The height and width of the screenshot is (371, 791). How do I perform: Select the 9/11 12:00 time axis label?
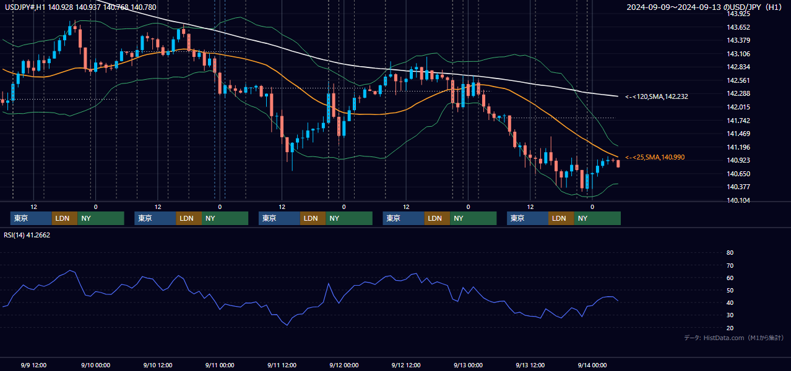pos(282,365)
